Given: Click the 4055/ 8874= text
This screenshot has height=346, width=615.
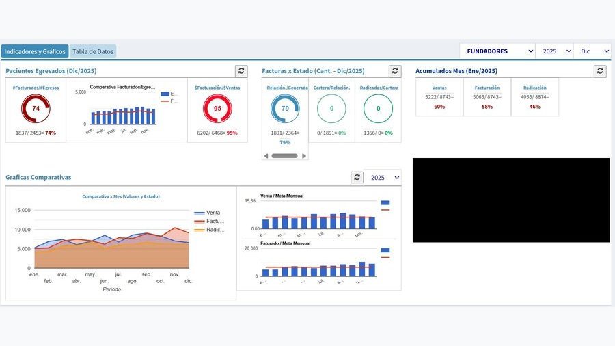Looking at the screenshot, I should tap(535, 97).
